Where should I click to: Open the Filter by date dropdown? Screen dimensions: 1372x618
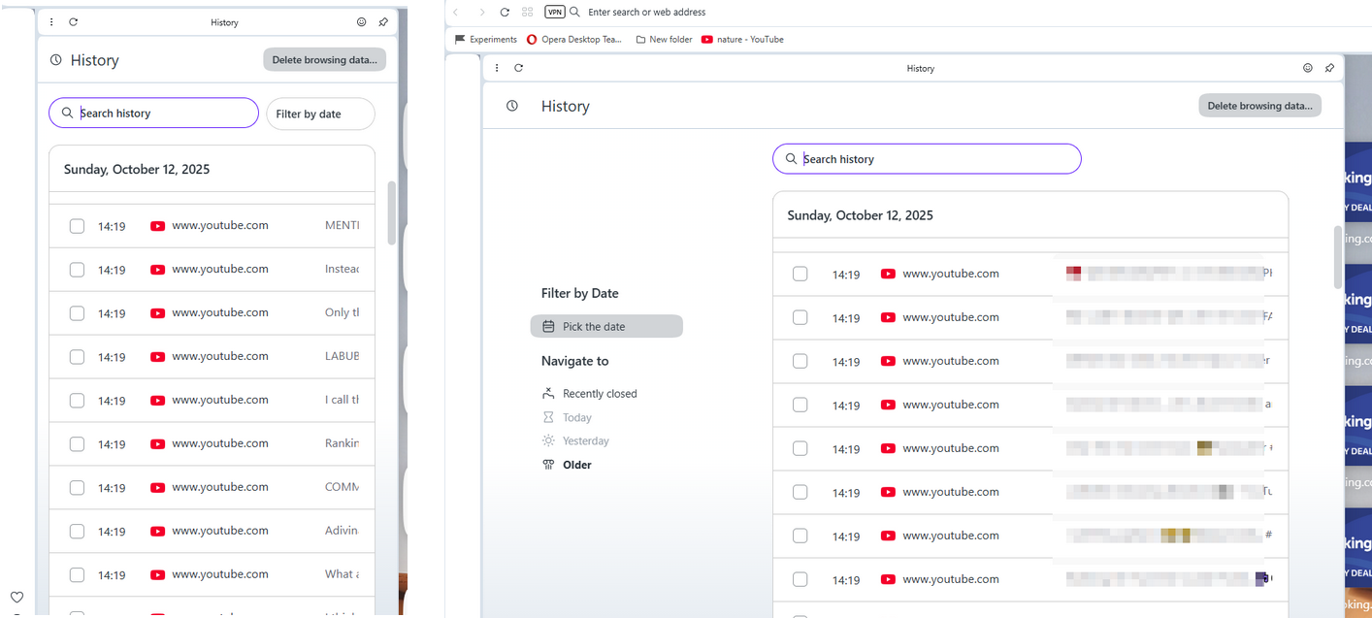[320, 114]
